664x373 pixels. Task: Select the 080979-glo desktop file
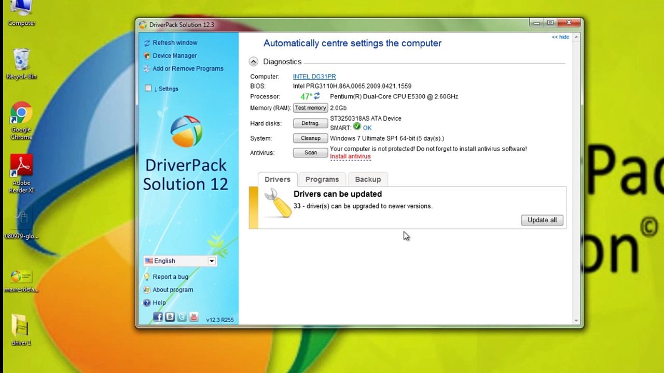coord(21,225)
